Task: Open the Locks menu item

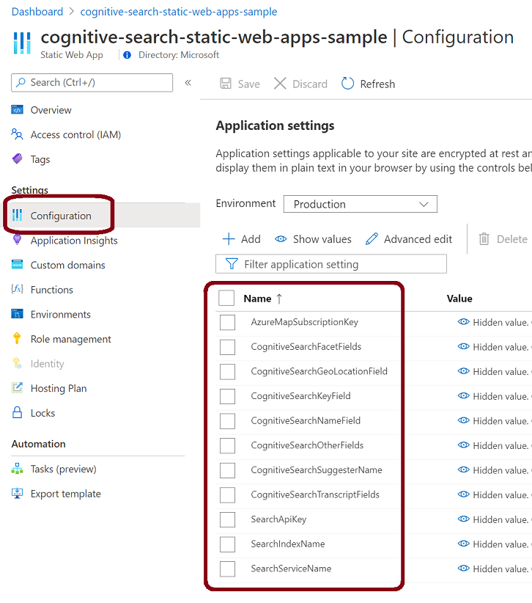Action: (x=43, y=413)
